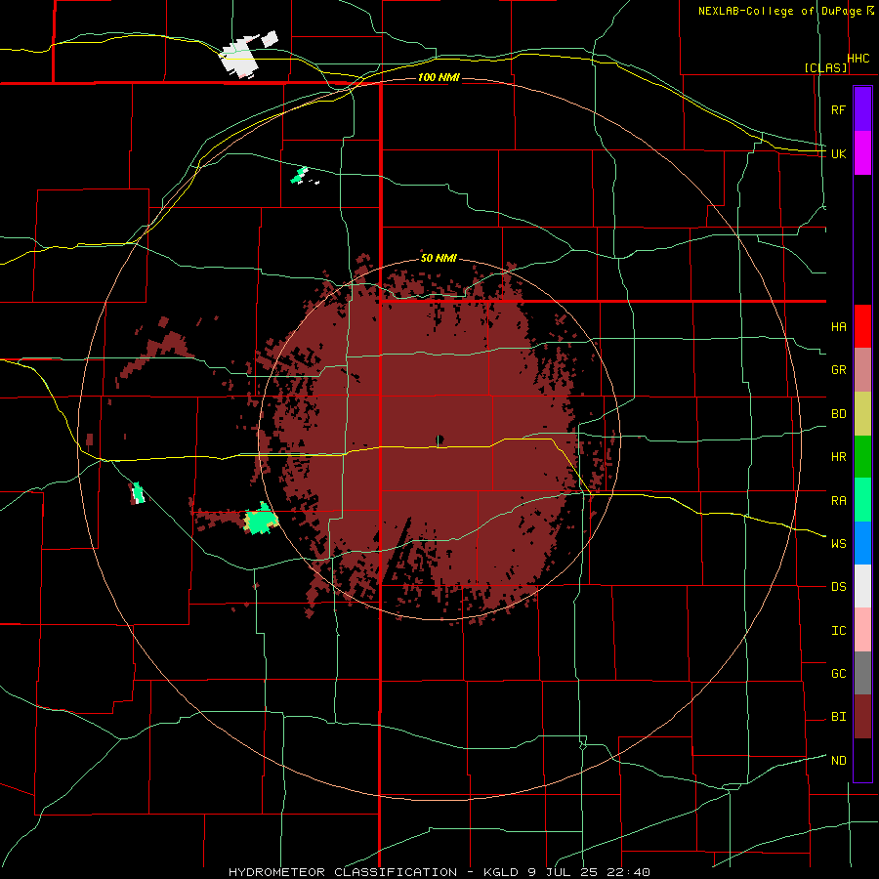Click the HHC product code text
The image size is (879, 879).
point(858,59)
